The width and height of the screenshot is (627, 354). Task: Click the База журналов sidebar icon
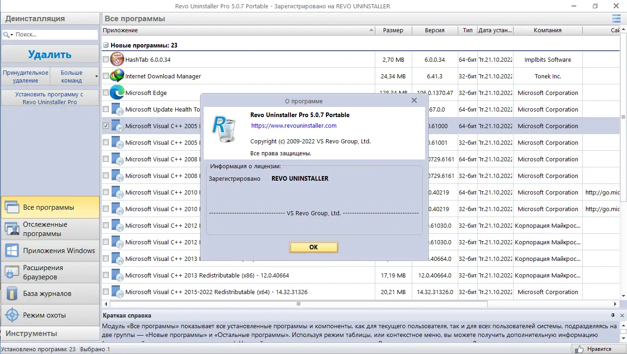coord(12,294)
